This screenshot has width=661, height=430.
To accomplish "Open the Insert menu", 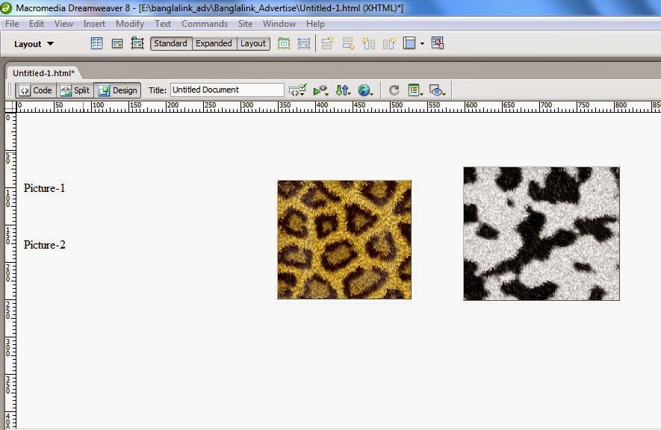I will [x=94, y=24].
